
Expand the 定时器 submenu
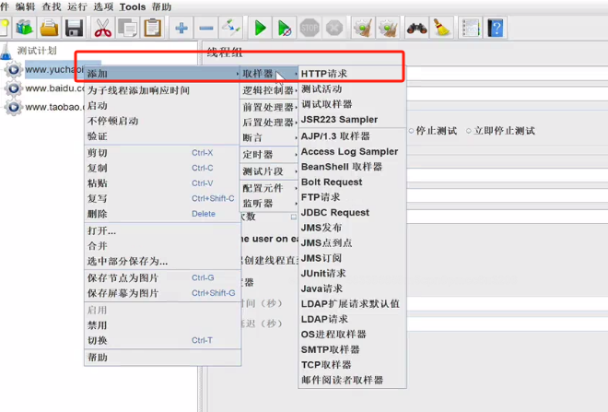coord(270,155)
